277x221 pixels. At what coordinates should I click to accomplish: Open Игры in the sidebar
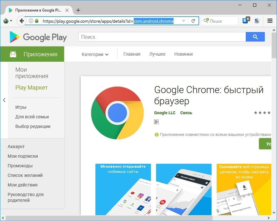[x=21, y=107]
